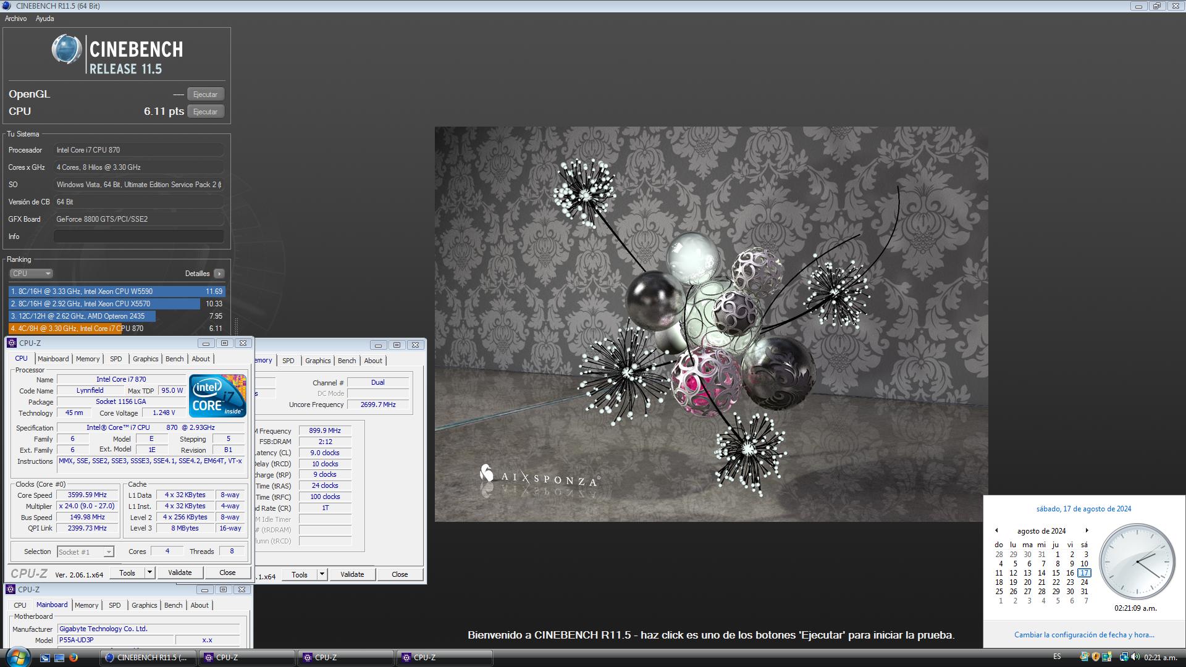This screenshot has width=1186, height=667.
Task: Go to previous month arrow in calendar
Action: tap(996, 531)
